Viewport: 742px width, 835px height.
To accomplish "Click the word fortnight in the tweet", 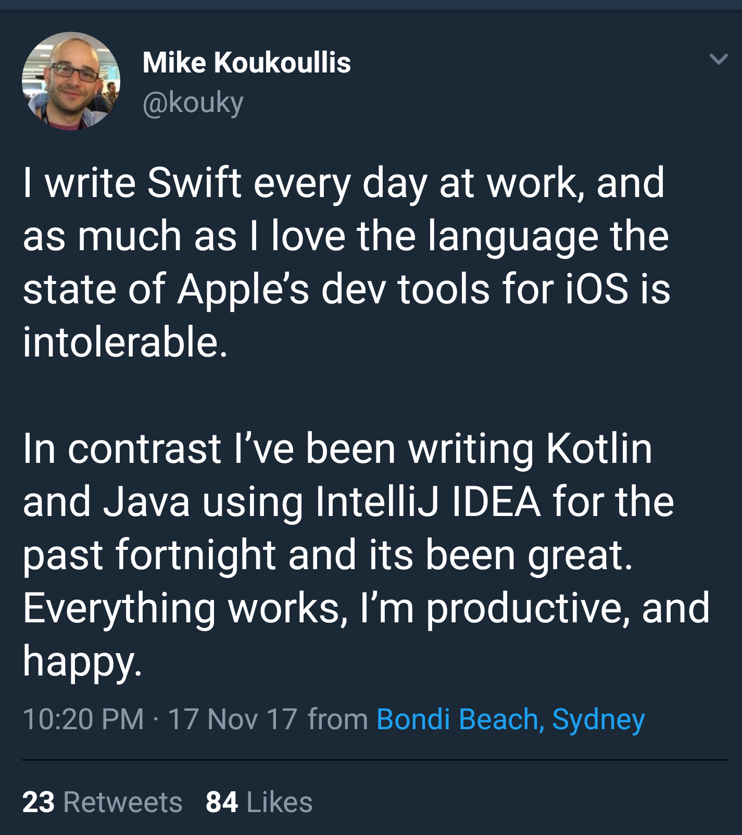I will point(196,555).
